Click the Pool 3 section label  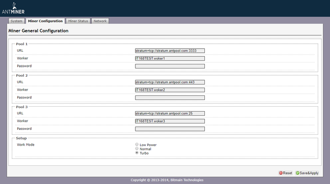[x=22, y=107]
